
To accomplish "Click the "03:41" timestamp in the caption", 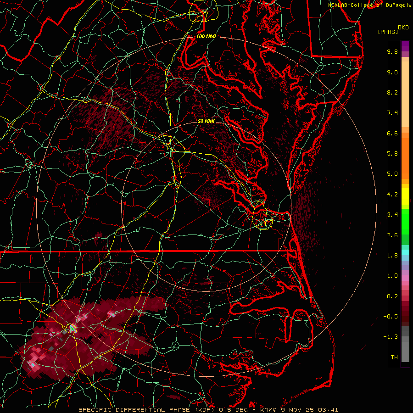I will tap(328, 410).
